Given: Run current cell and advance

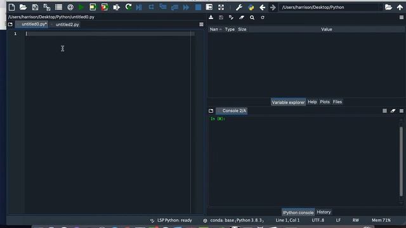Looking at the screenshot, I should click(104, 7).
